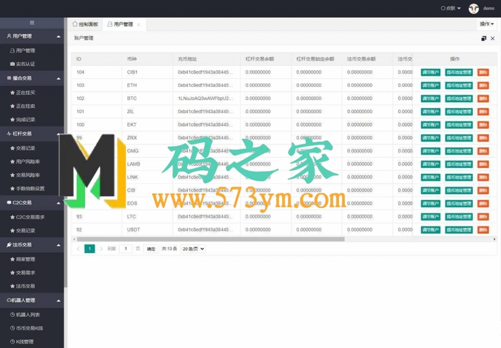Open 商家管理 in the sidebar
Screen dimensions: 501x348
(23, 259)
